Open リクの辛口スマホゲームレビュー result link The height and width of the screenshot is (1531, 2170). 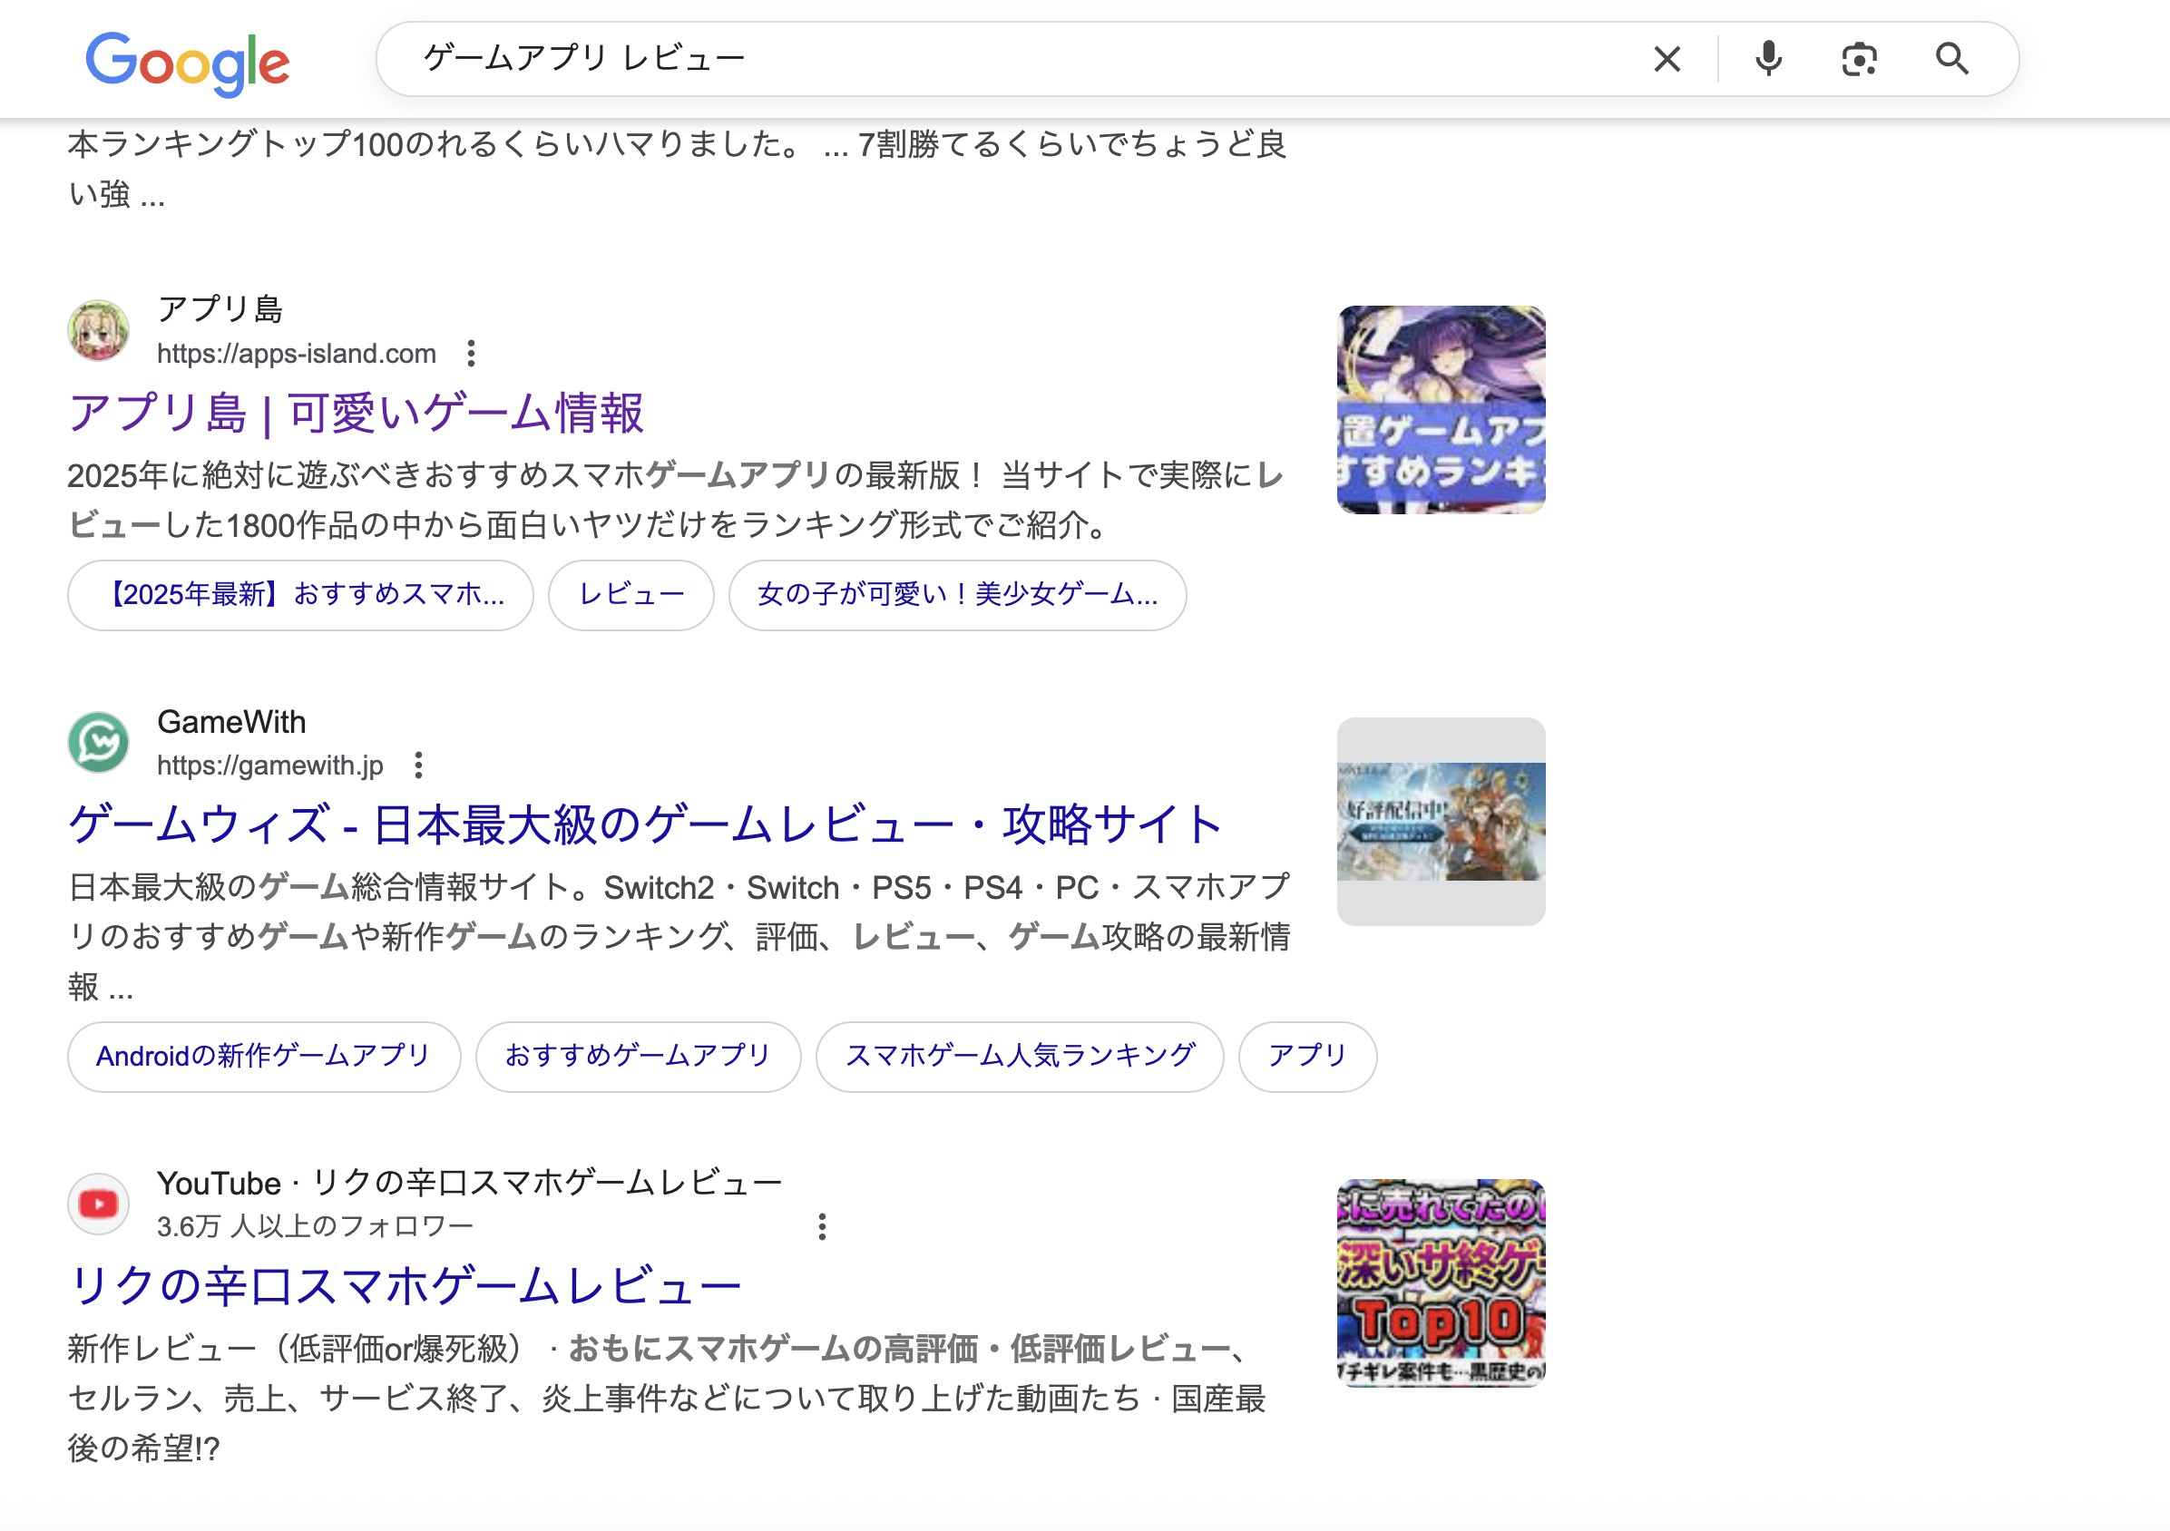[x=405, y=1286]
